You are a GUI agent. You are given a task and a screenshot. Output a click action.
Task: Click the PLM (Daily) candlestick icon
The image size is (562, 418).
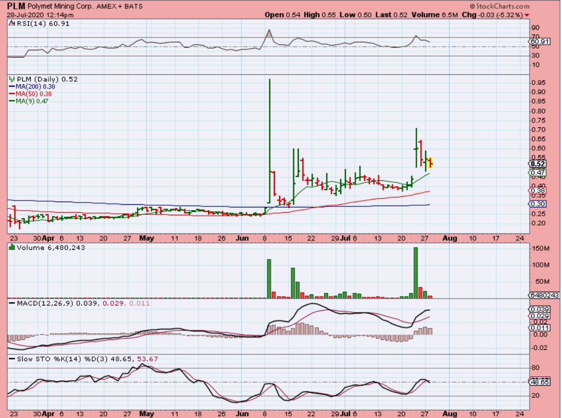(x=12, y=79)
